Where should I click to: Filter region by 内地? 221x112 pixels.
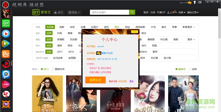point(59,33)
